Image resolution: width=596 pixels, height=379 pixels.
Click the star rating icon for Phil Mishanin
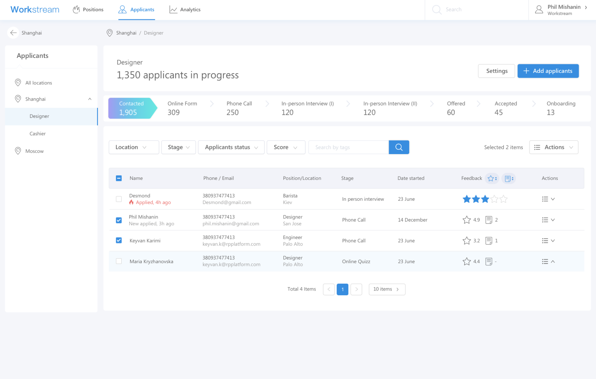point(467,220)
